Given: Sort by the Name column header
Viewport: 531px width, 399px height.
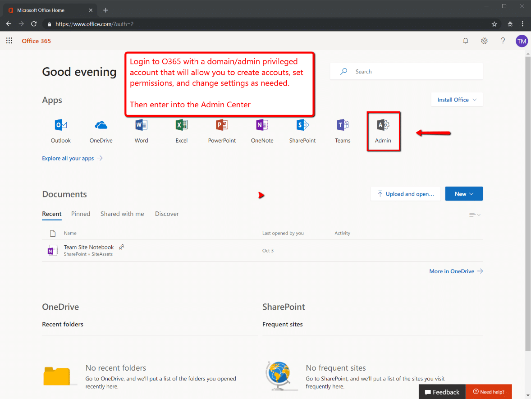Looking at the screenshot, I should (x=70, y=233).
